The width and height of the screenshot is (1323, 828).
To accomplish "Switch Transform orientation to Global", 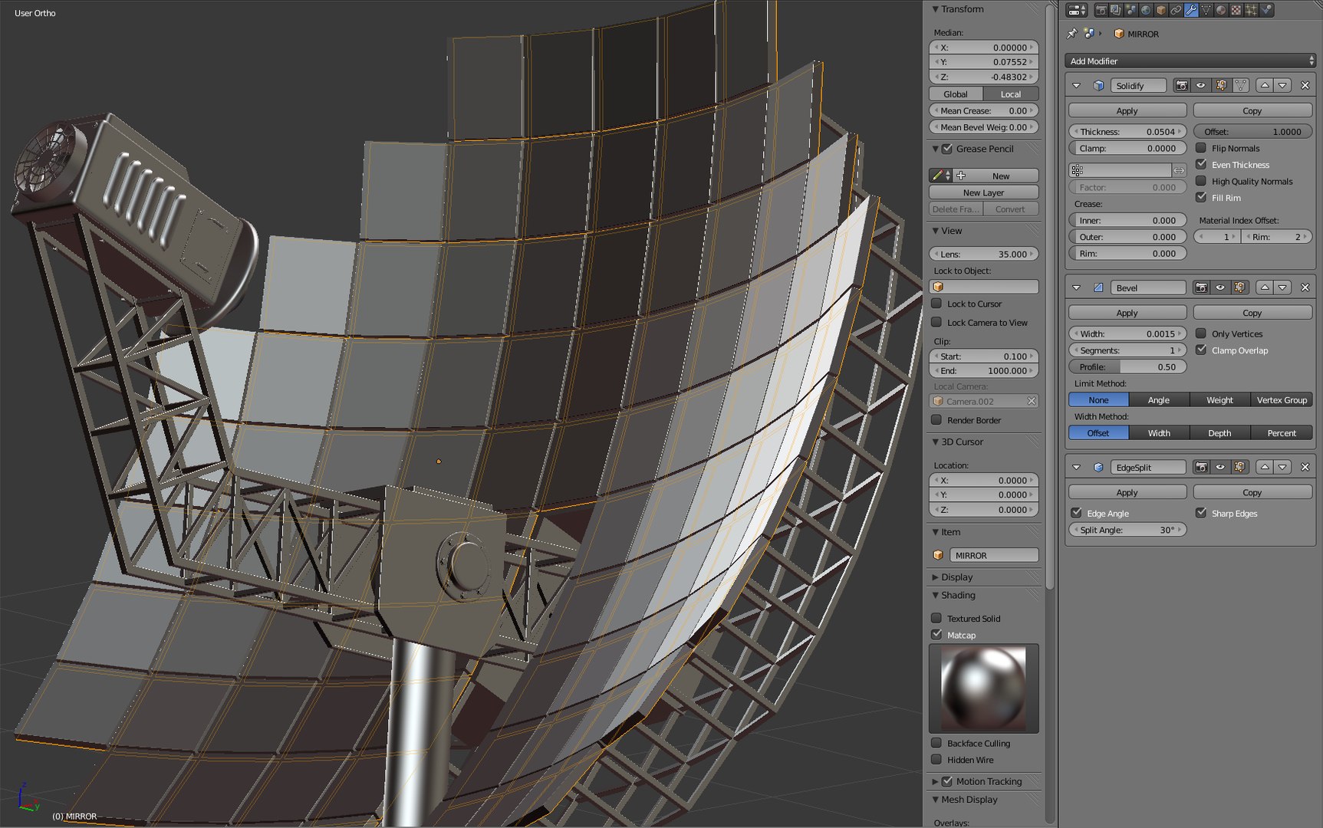I will 956,94.
